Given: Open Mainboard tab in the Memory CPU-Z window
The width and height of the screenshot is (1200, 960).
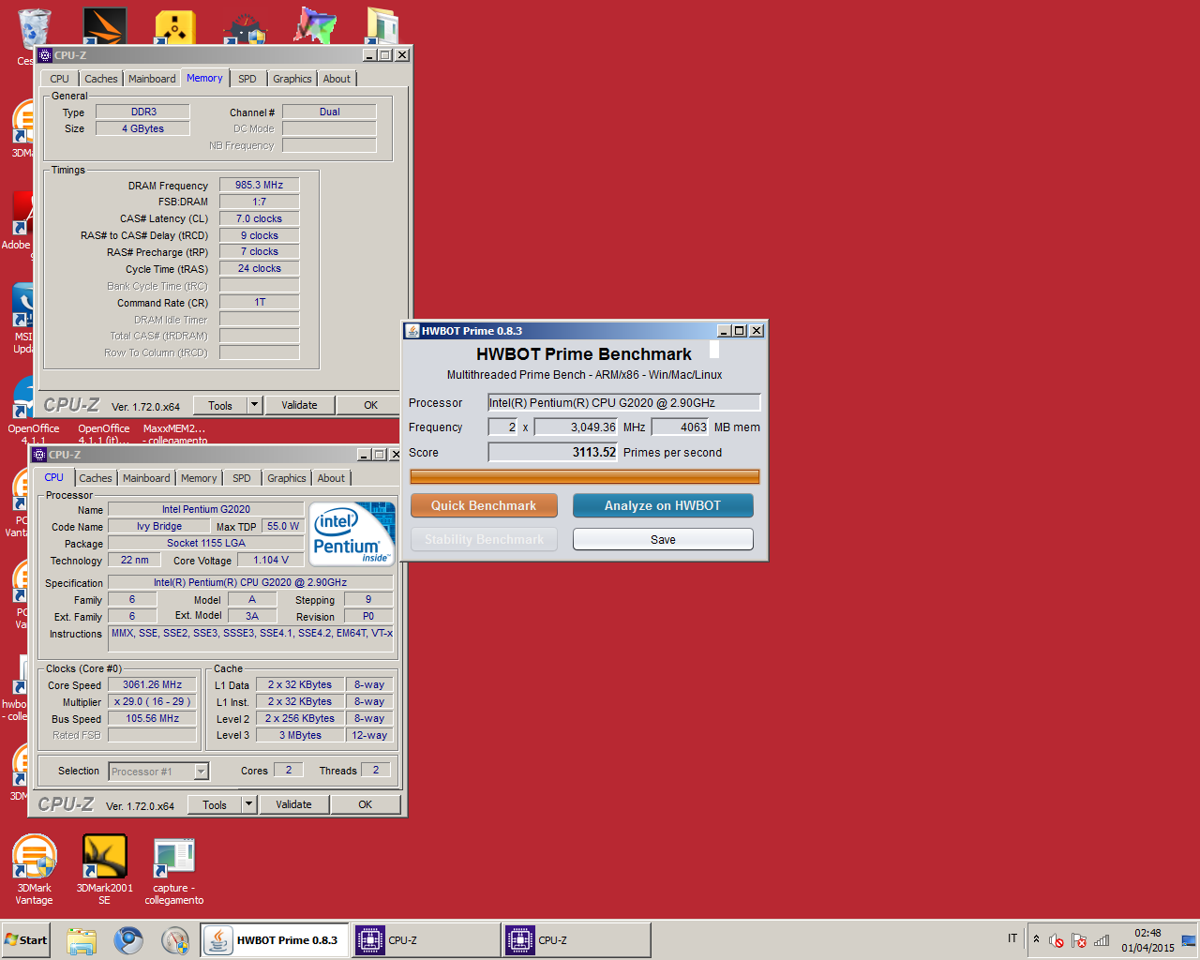Looking at the screenshot, I should coord(152,79).
